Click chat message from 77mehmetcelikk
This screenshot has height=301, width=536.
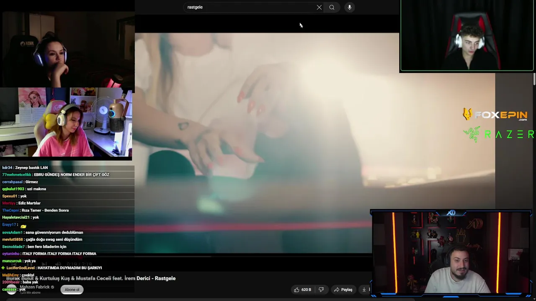tap(56, 175)
